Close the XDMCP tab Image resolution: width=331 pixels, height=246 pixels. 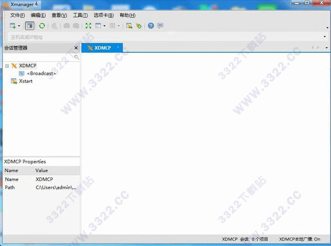[x=118, y=47]
